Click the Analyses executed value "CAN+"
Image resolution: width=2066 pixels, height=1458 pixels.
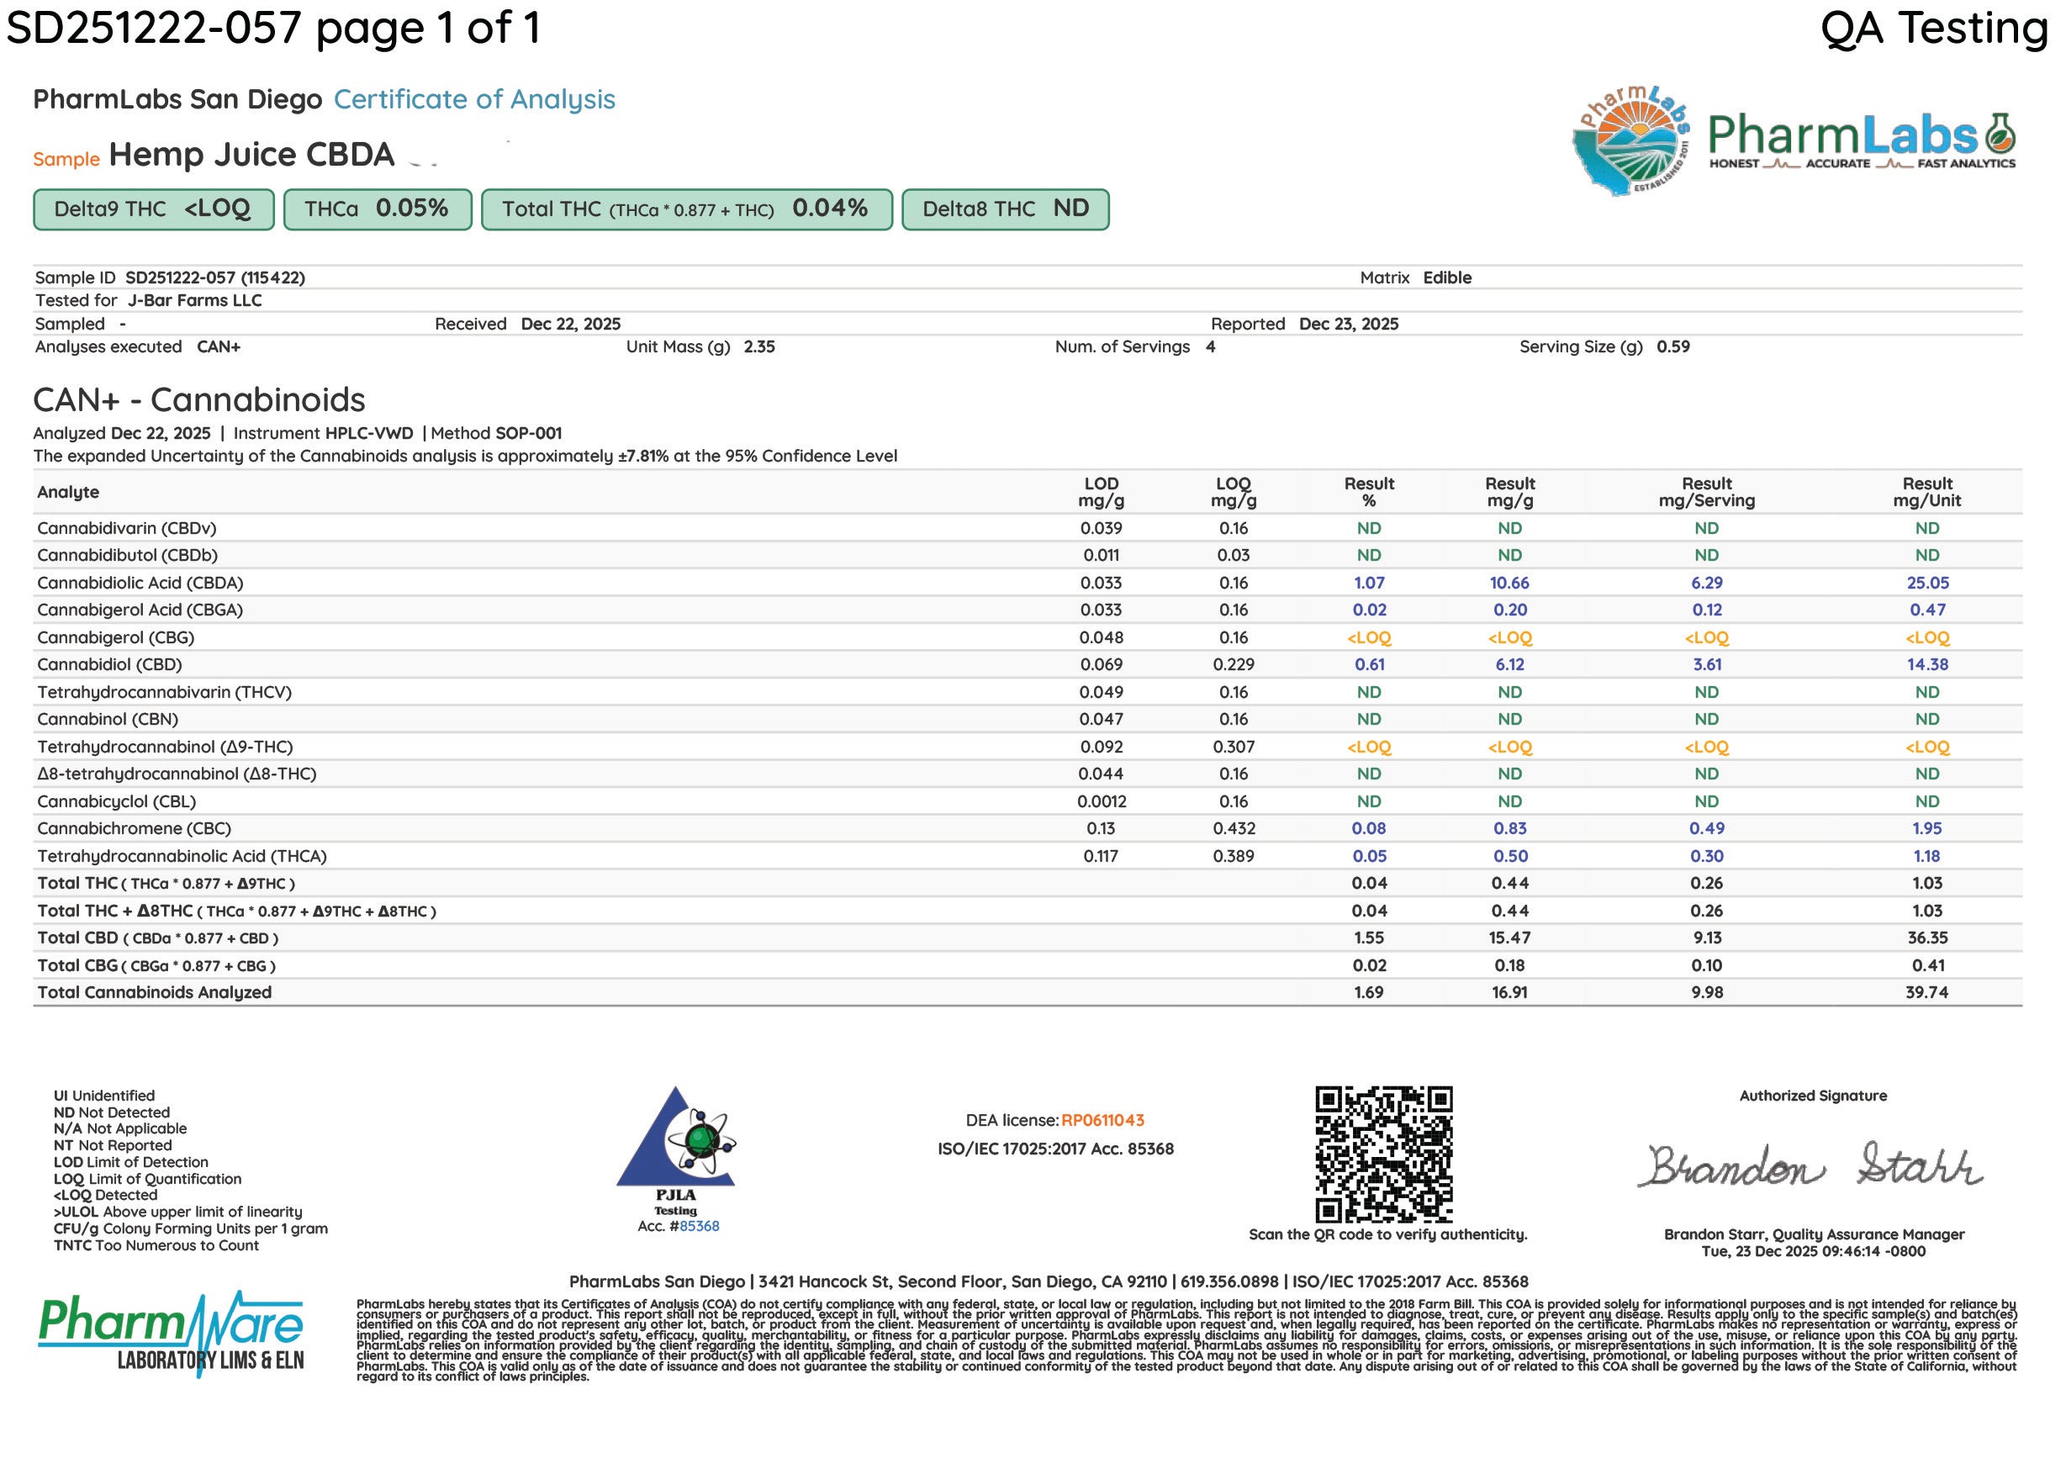(x=219, y=346)
